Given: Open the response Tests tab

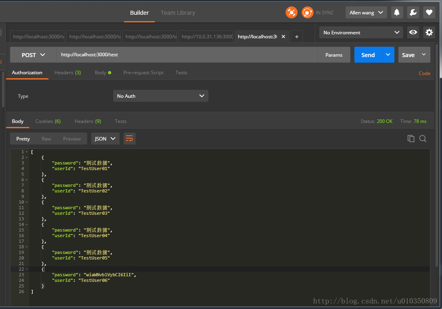Looking at the screenshot, I should tap(120, 121).
